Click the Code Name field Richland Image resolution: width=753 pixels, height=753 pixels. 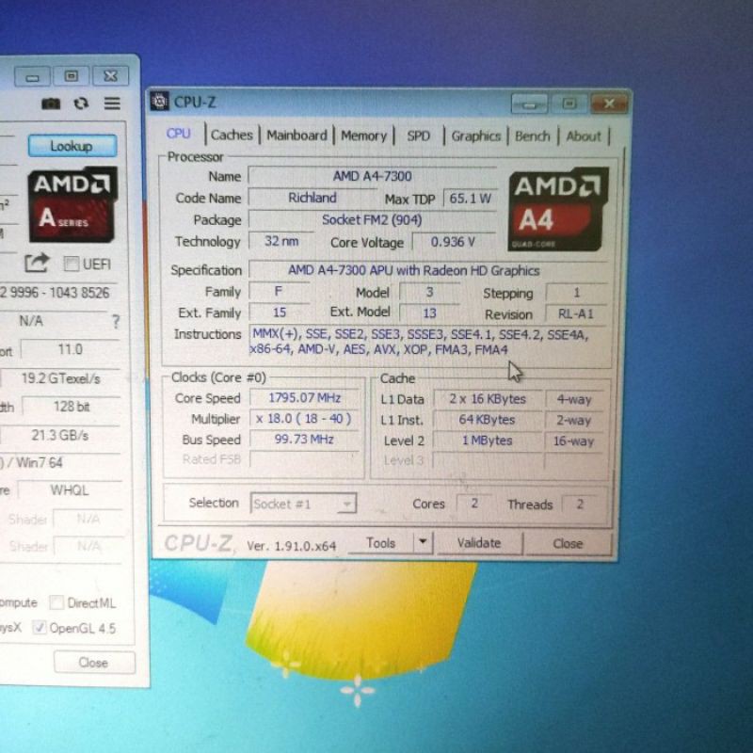tap(312, 198)
